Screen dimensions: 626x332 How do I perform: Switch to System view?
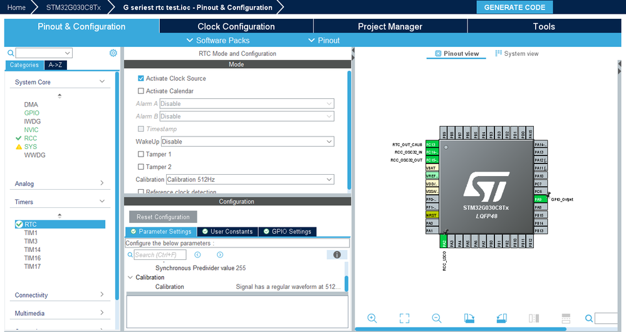[x=516, y=53]
